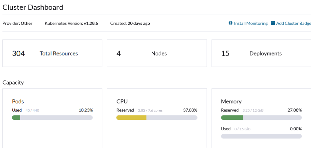Click the empty Memory used bar

pyautogui.click(x=261, y=136)
